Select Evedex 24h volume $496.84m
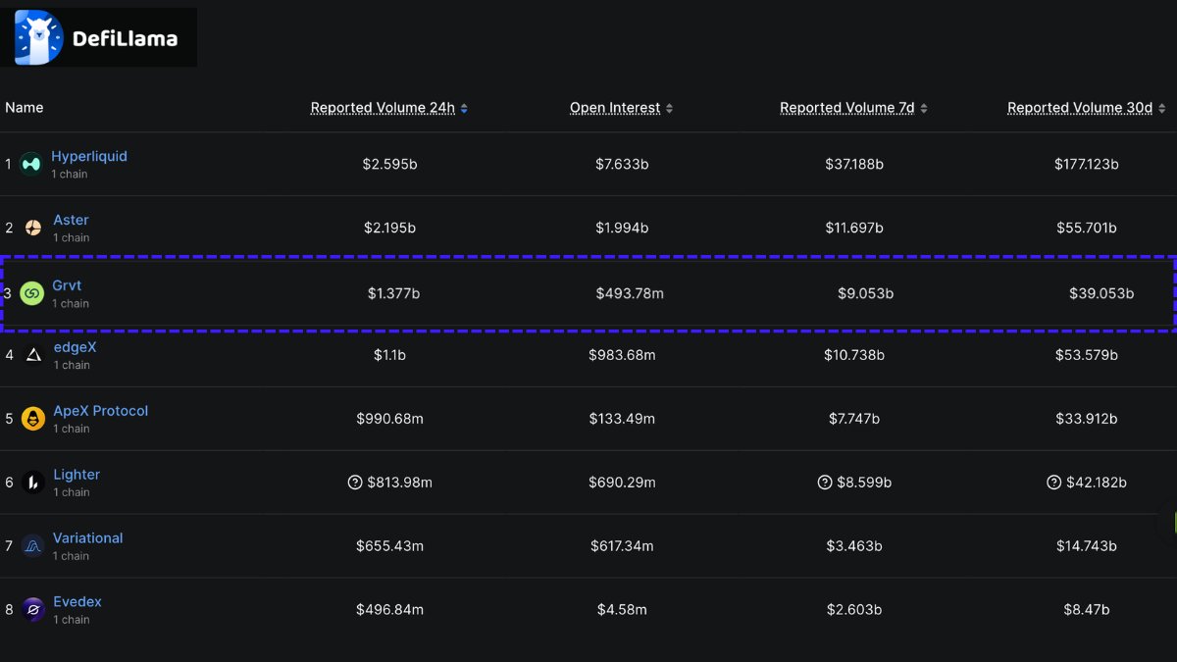The height and width of the screenshot is (662, 1177). [389, 610]
